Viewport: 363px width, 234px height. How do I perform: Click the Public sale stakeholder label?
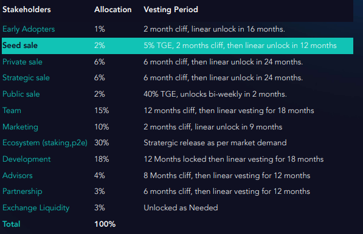(21, 94)
